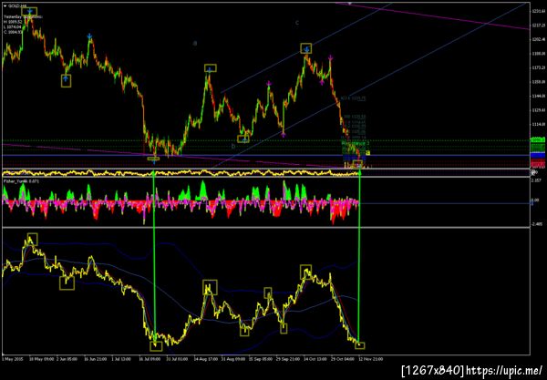Viewport: 547px width, 380px height.
Task: Click the blue price tag on the price scale
Action: pos(538,155)
